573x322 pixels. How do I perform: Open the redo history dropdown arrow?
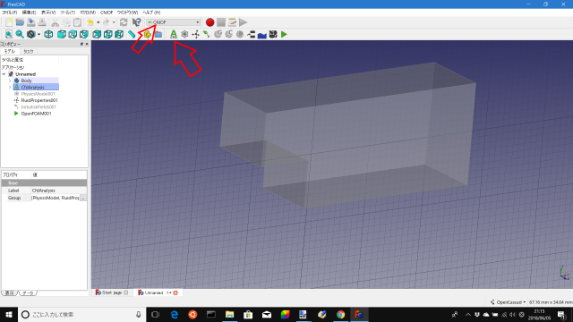coord(114,22)
